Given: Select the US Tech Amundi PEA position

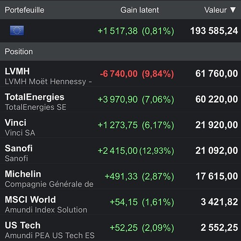Looking at the screenshot, I should click(x=120, y=228).
